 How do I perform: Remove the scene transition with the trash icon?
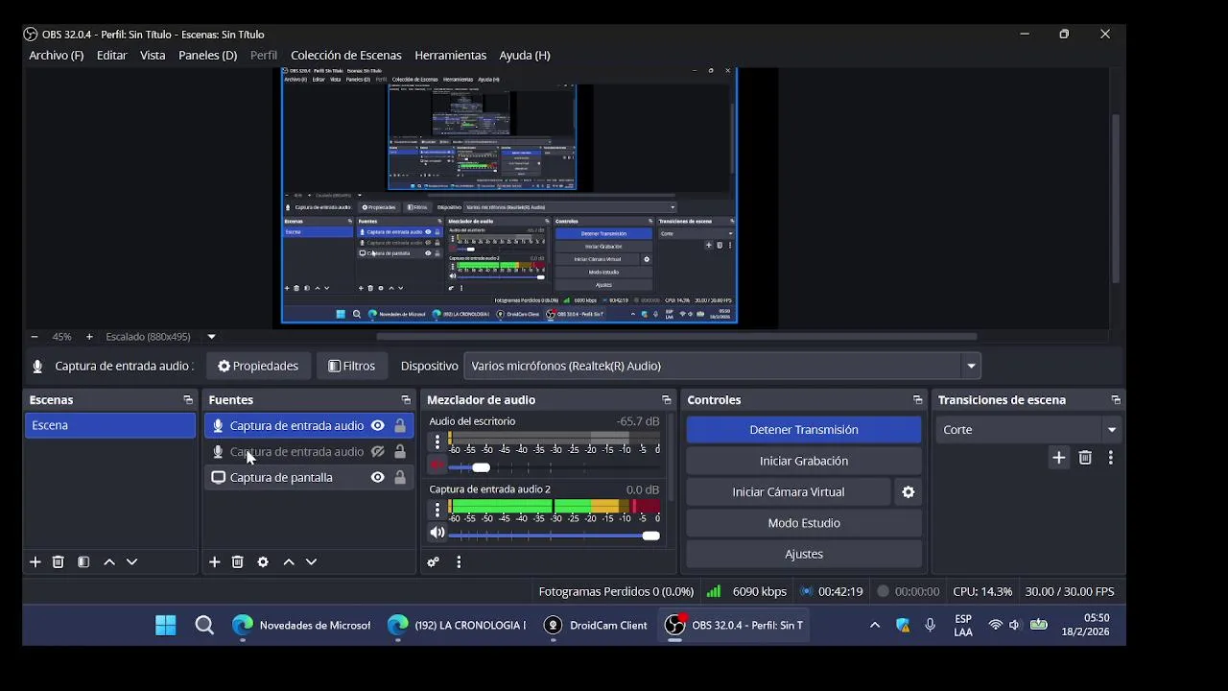pos(1085,458)
